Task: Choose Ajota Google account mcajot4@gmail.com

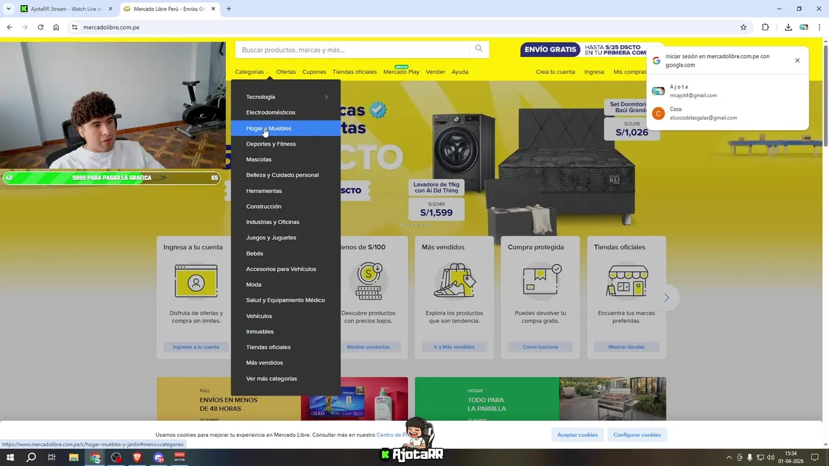Action: coord(727,91)
